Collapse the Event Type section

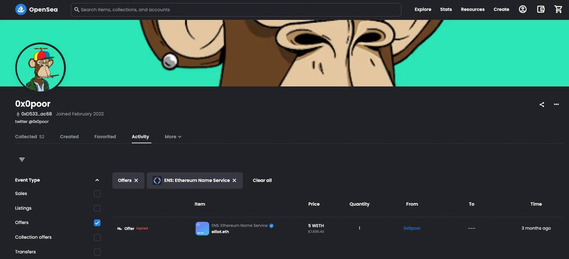[97, 180]
